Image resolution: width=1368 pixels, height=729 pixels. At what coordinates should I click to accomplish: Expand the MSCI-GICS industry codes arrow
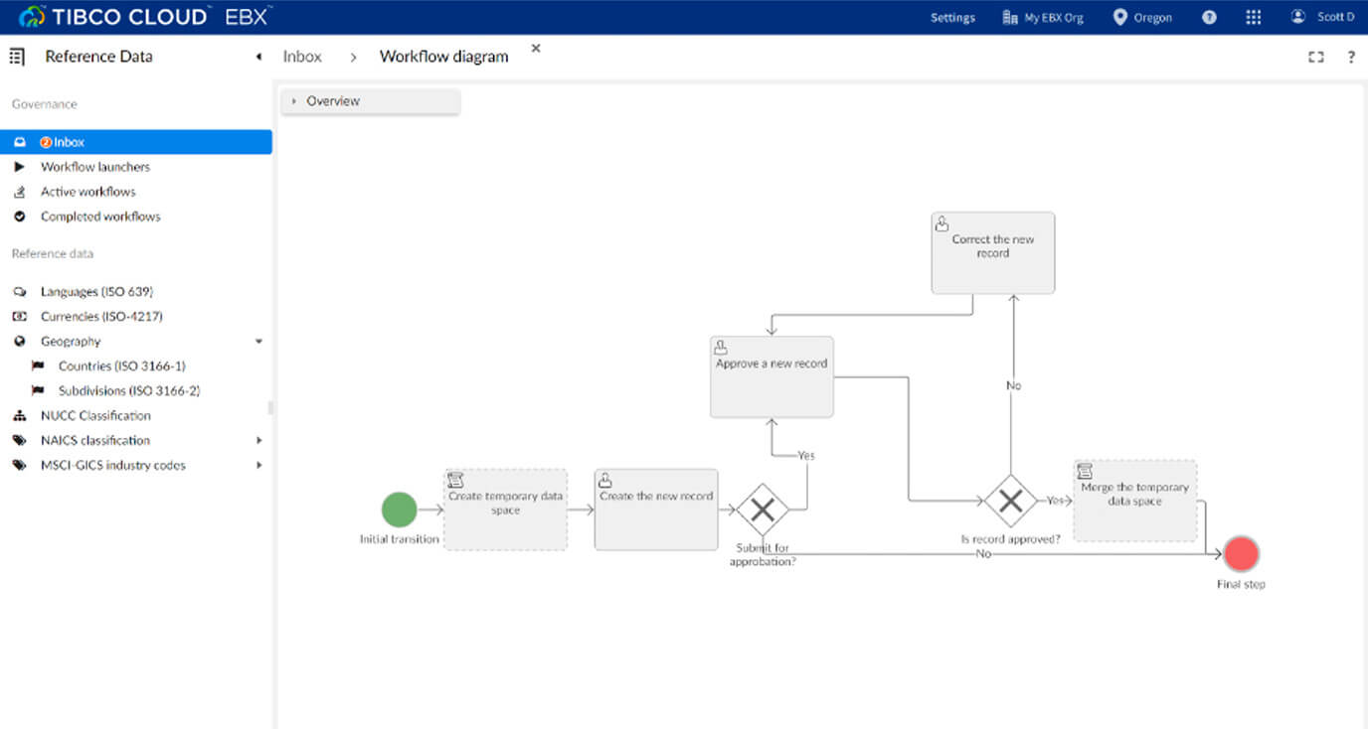tap(259, 466)
